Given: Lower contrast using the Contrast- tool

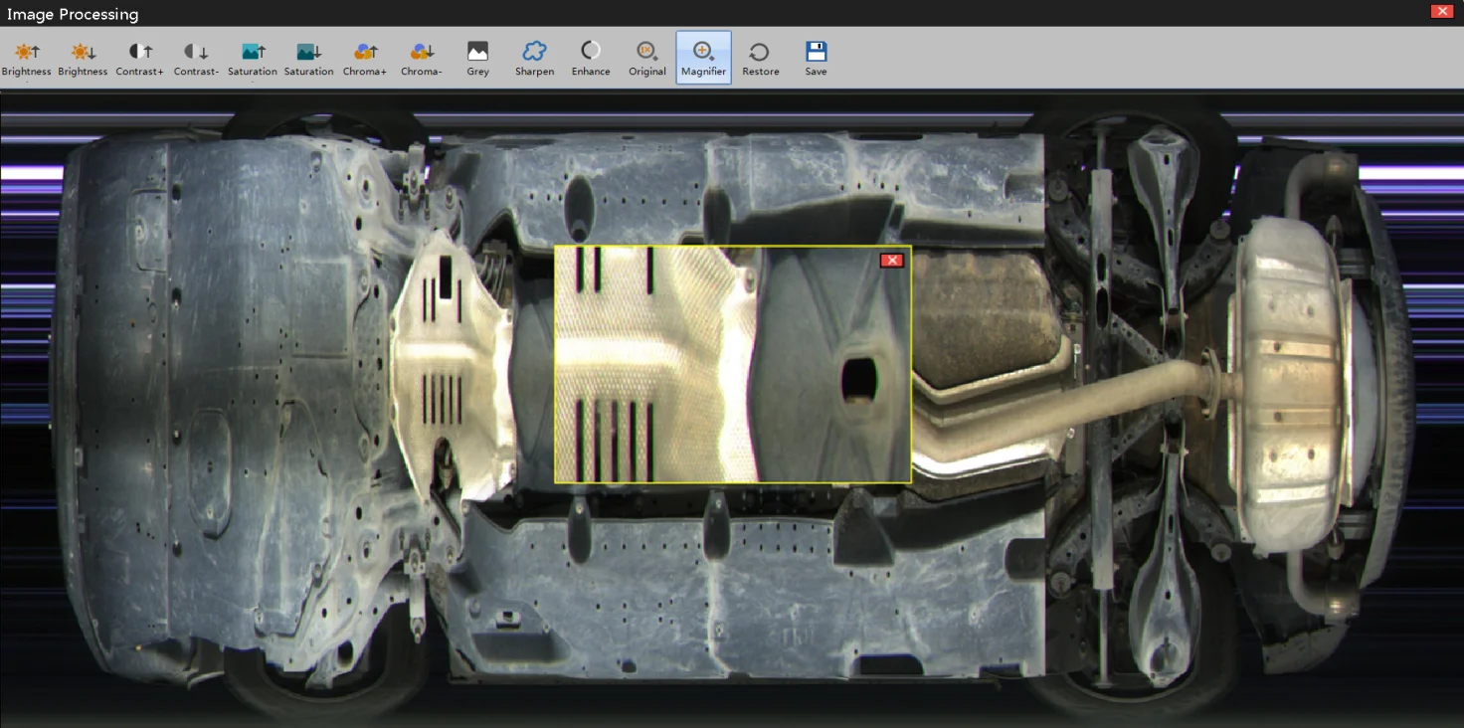Looking at the screenshot, I should (x=196, y=58).
